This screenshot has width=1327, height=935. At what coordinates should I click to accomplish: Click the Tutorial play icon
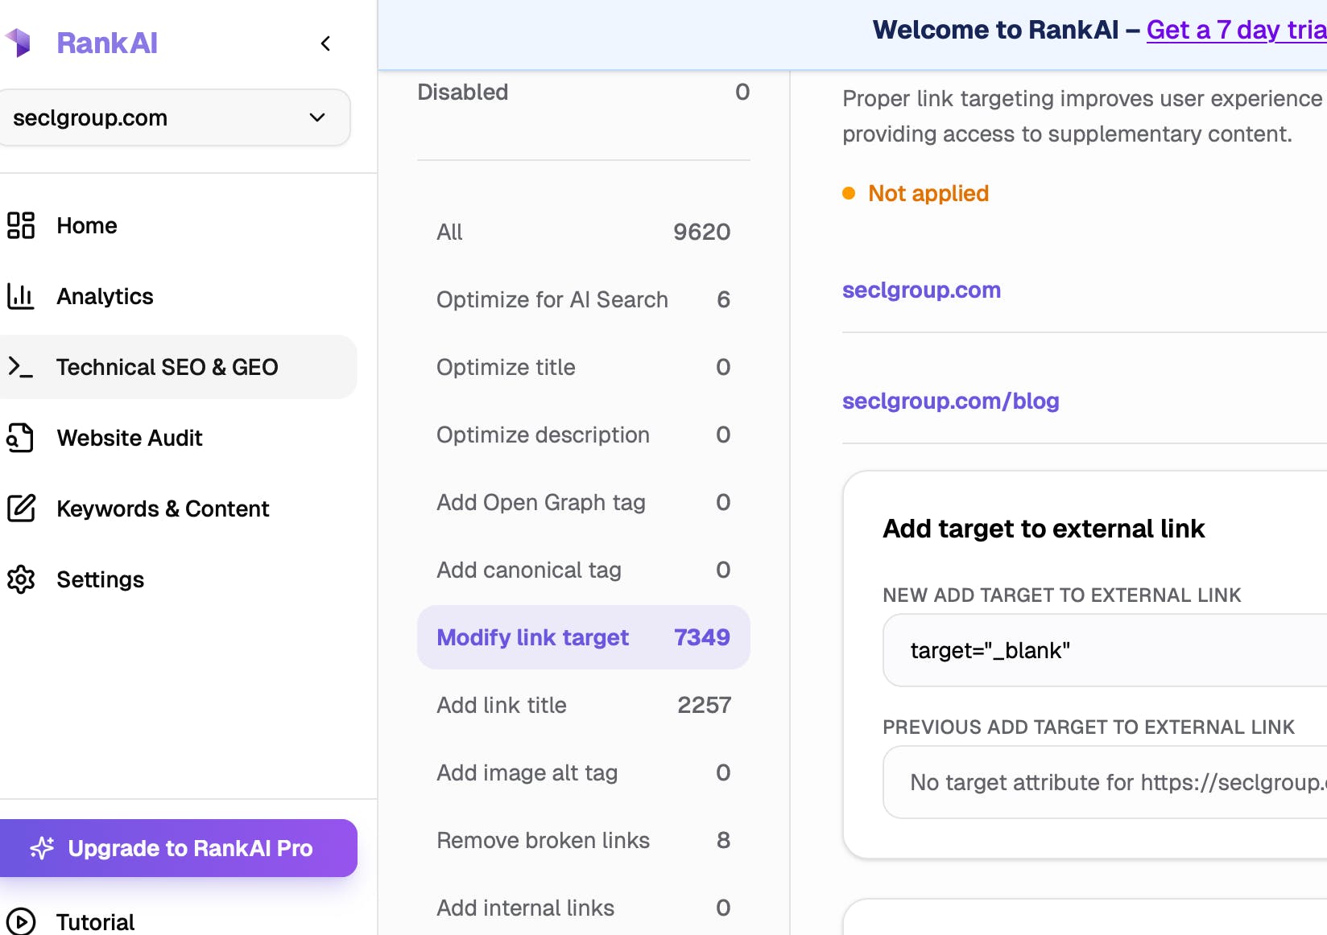coord(21,921)
